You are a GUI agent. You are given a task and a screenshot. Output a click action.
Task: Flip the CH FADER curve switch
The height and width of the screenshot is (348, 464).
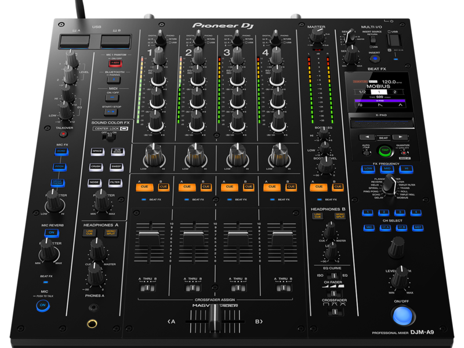click(x=334, y=293)
